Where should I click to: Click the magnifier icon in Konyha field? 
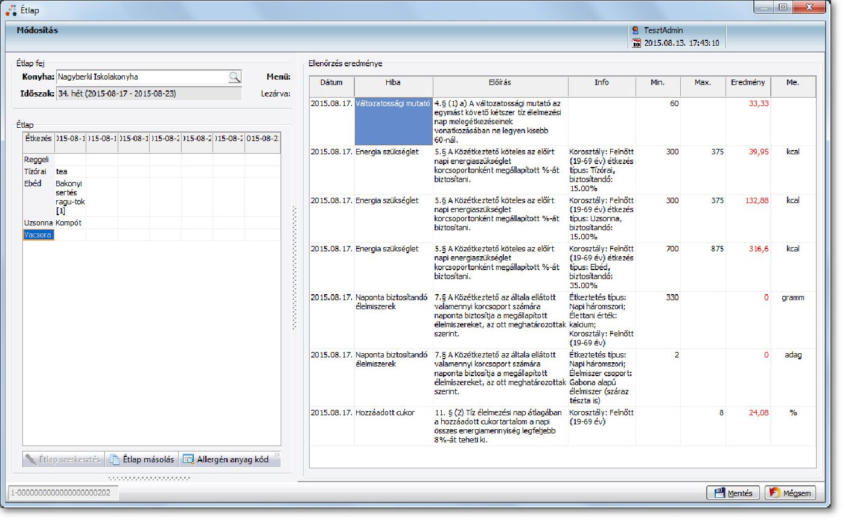234,77
